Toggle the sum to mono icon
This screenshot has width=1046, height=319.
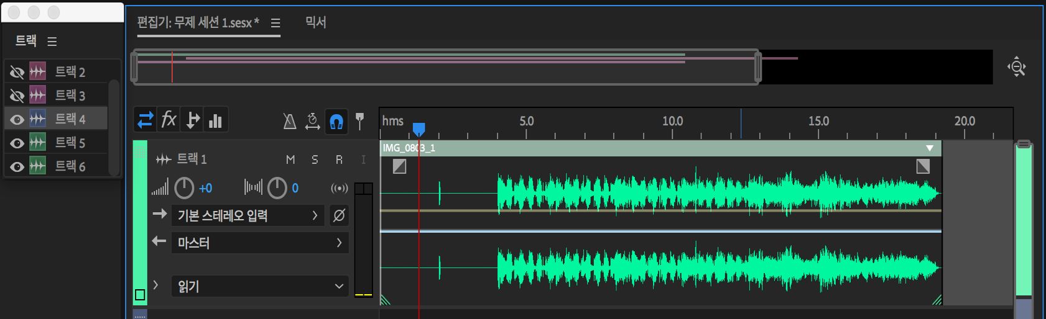coord(339,188)
